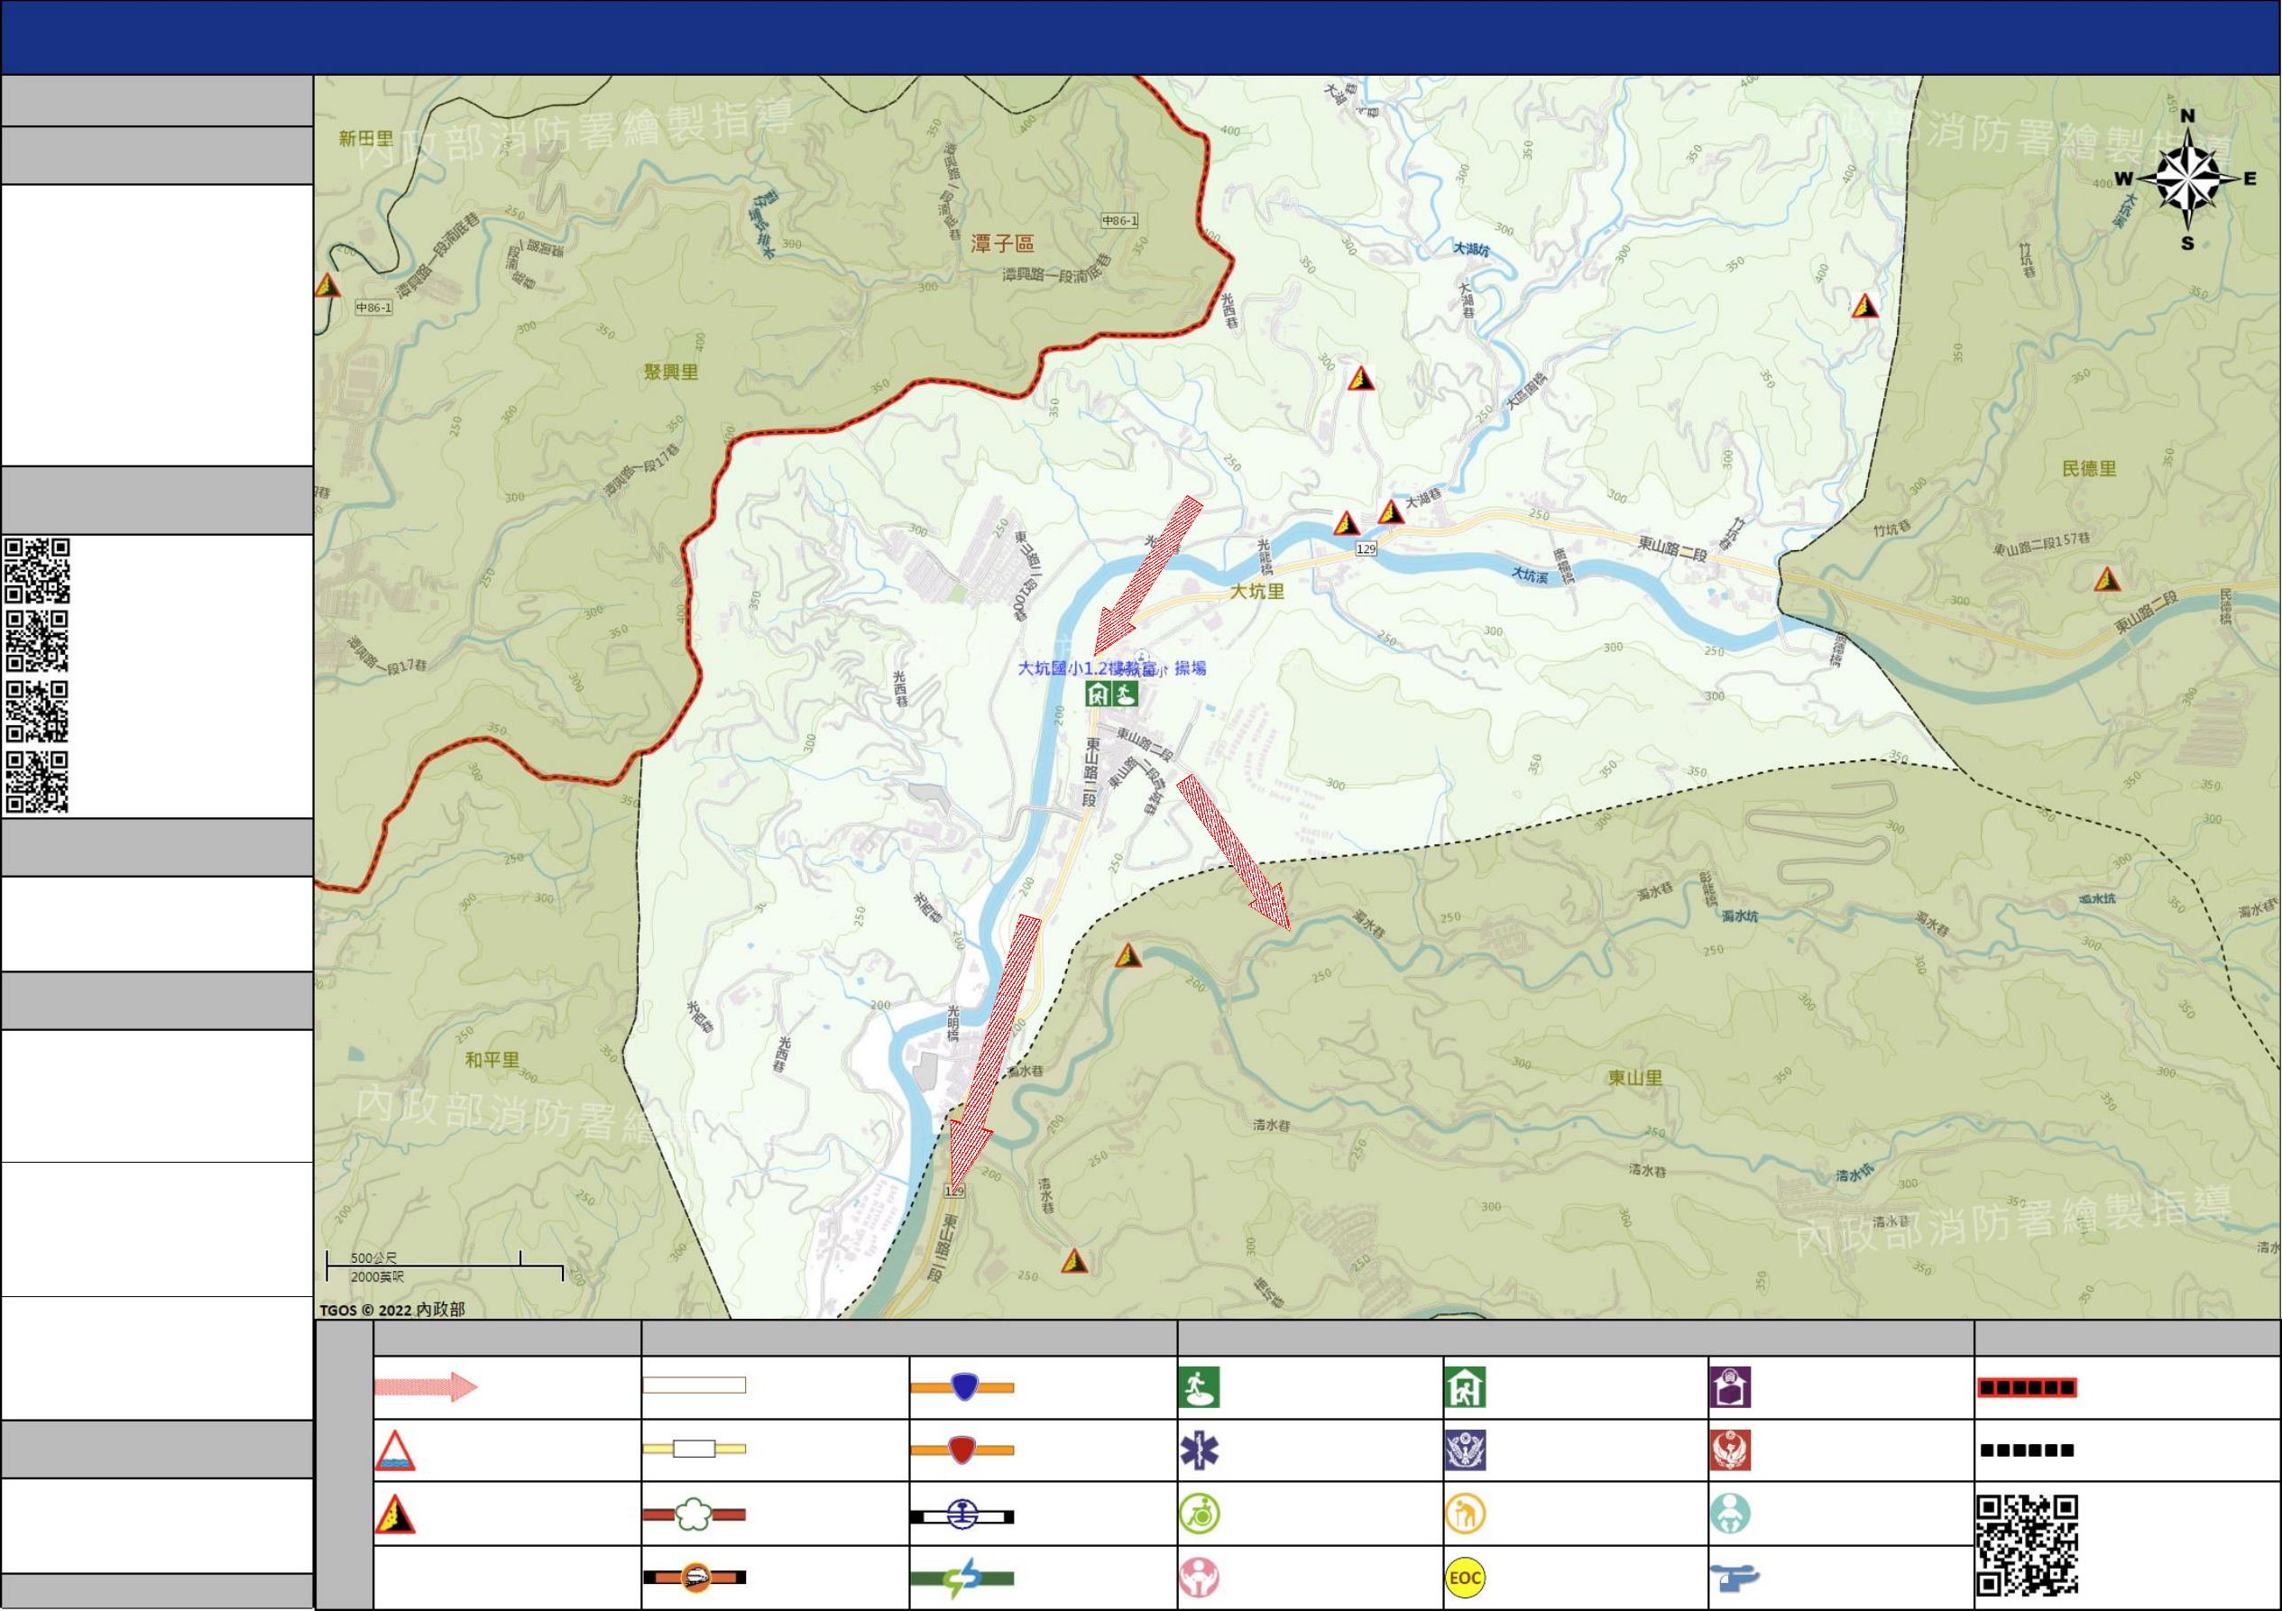
Task: Click the TGOS © 2022 內政部 attribution
Action: pyautogui.click(x=391, y=1309)
